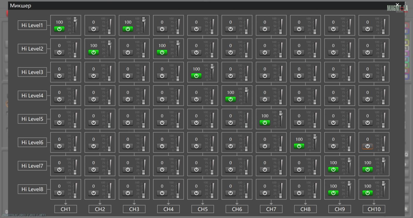
Task: Enable Hi Level1 to CH2 power button
Action: pos(93,29)
